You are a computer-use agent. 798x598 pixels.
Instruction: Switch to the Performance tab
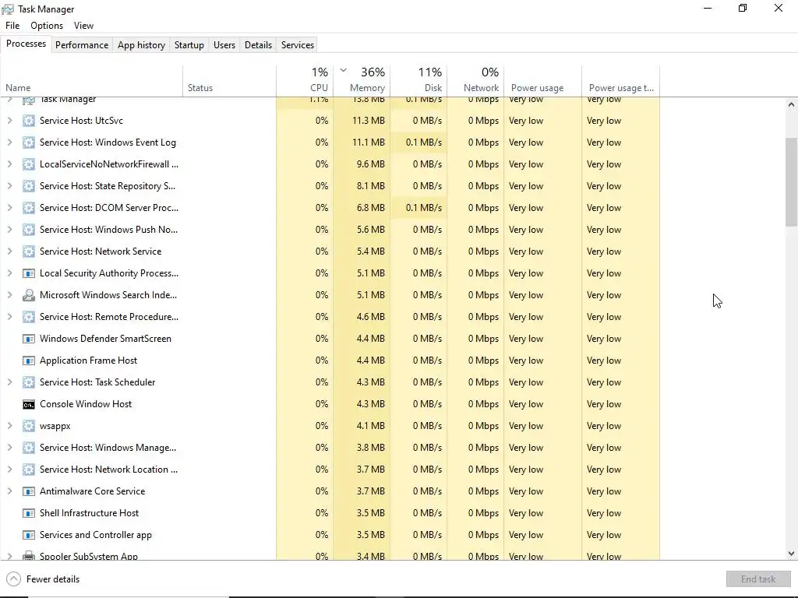click(x=82, y=44)
